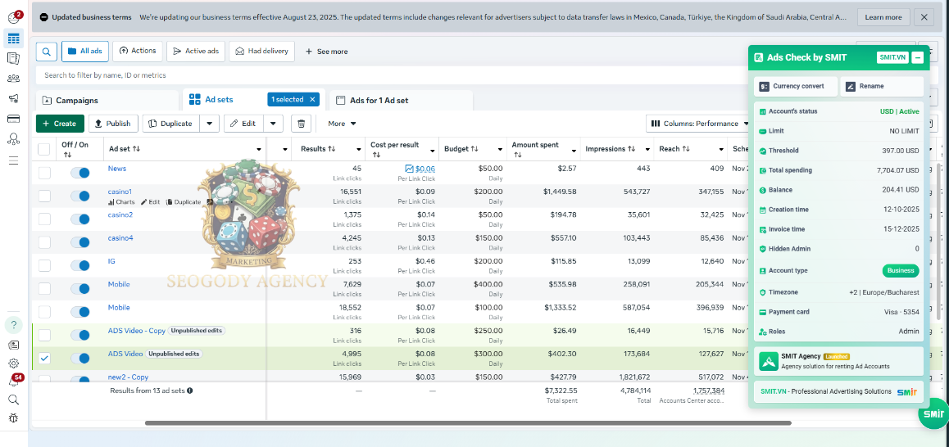Screen dimensions: 949x447
Task: Open the Audiences people icon in sidebar
Action: [x=13, y=78]
